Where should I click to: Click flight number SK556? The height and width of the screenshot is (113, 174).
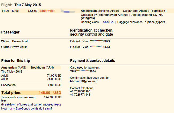tap(32, 11)
